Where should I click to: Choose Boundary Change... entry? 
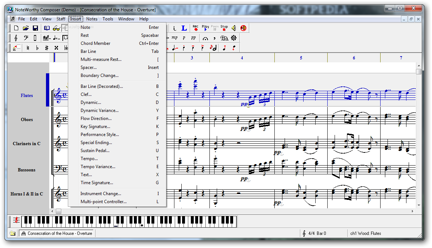(117, 75)
